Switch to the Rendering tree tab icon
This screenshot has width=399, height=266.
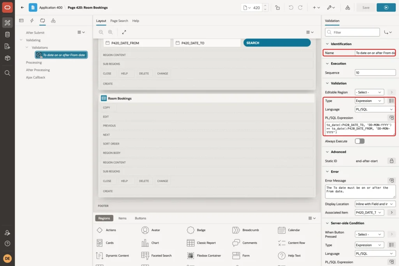(x=21, y=21)
